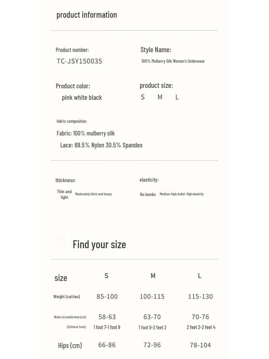Viewport: 269px width, 359px height.
Task: Select size M under product size
Action: (x=160, y=97)
